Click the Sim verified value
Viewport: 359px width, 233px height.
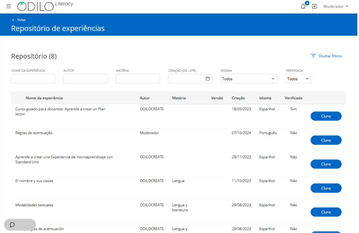[293, 109]
